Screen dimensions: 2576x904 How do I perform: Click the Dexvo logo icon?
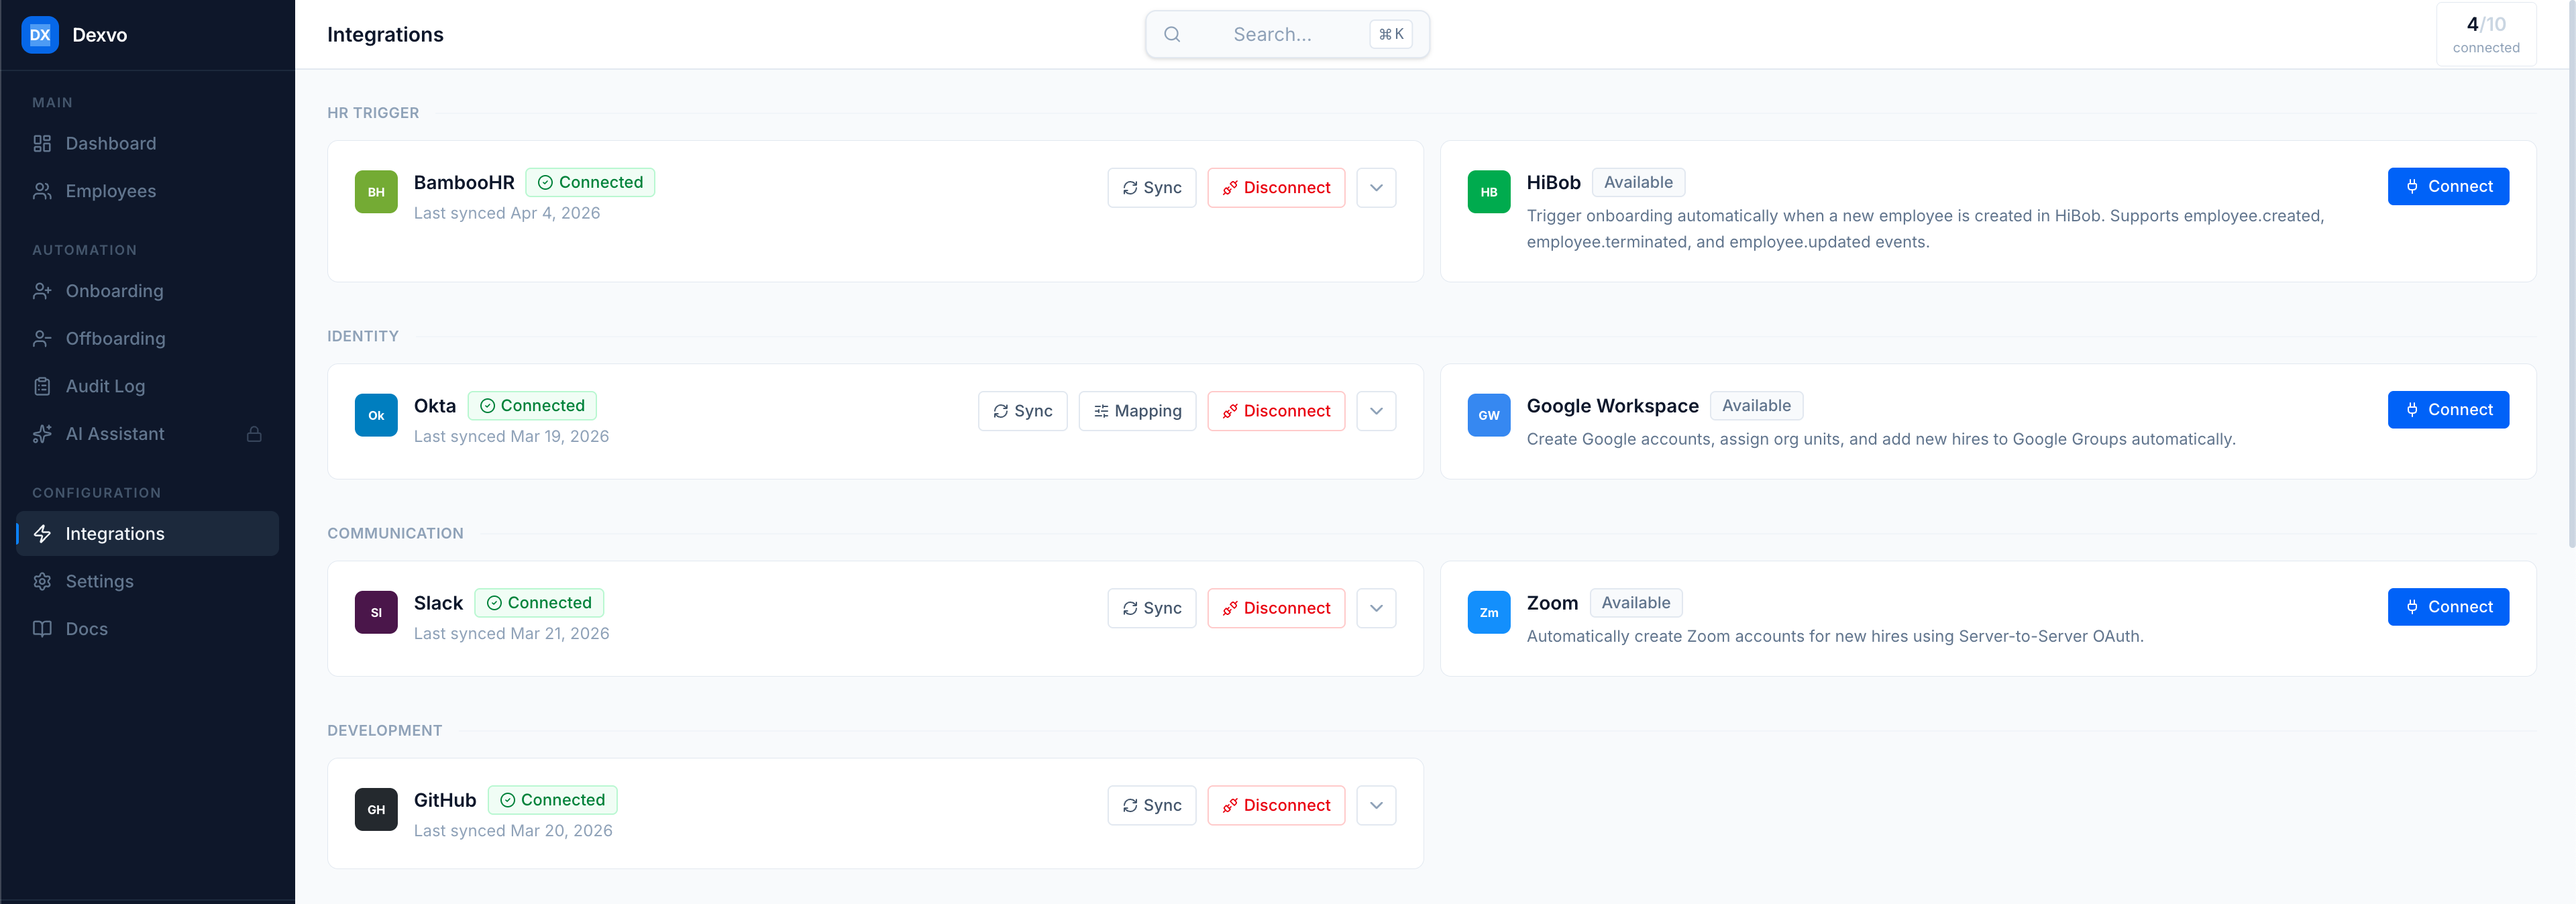click(40, 34)
